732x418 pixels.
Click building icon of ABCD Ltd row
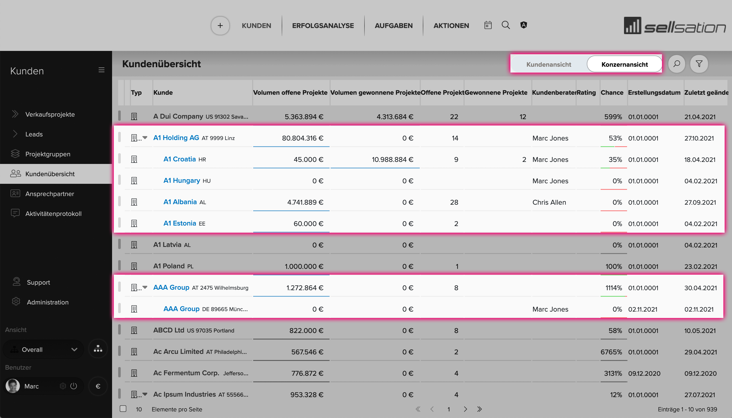point(134,330)
